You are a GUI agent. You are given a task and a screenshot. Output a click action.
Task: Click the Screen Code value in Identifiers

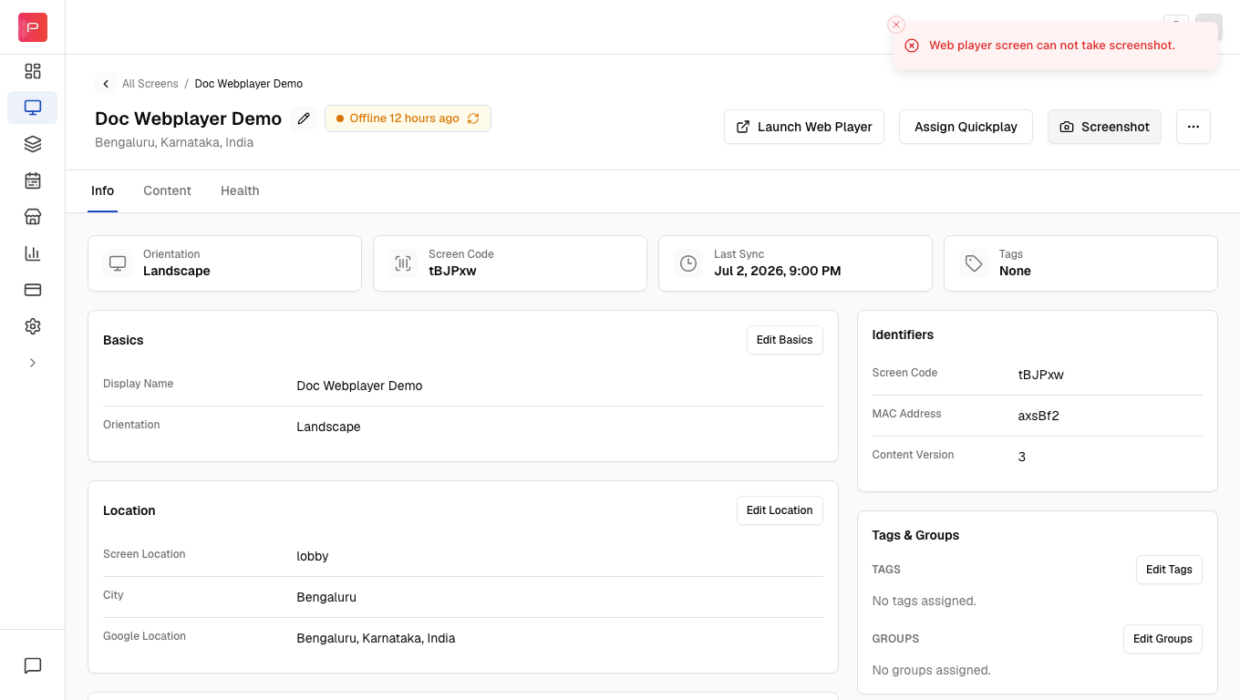1040,375
